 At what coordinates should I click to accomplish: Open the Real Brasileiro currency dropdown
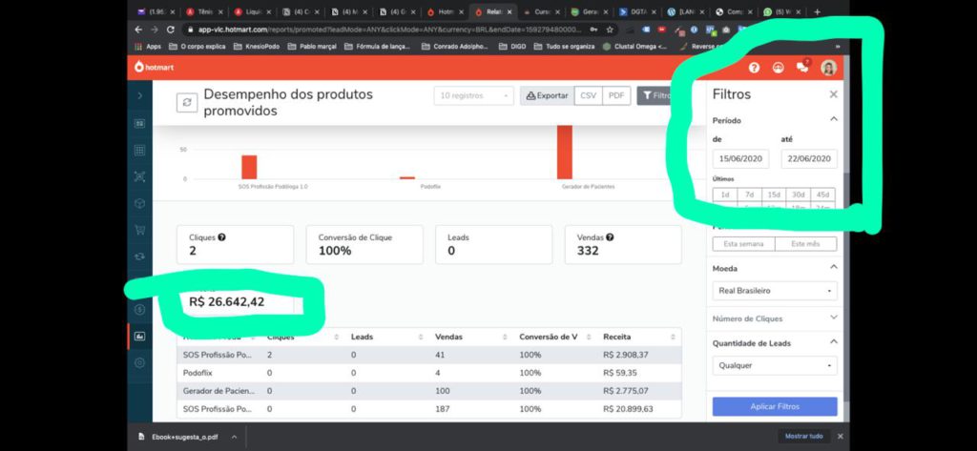coord(775,291)
